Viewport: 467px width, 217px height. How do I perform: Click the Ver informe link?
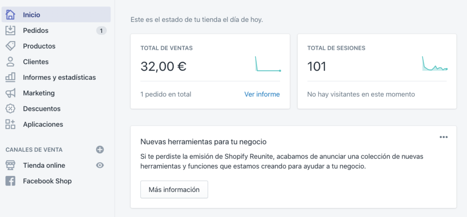point(262,94)
